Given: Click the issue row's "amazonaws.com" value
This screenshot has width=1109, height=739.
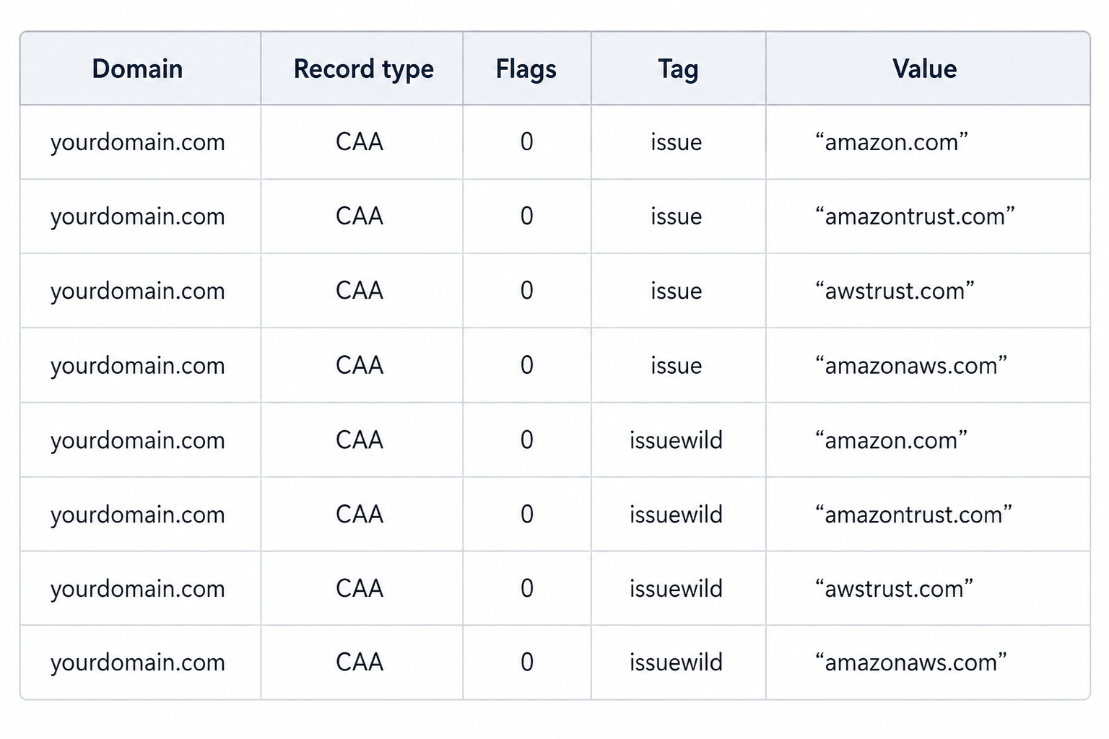Looking at the screenshot, I should 910,366.
